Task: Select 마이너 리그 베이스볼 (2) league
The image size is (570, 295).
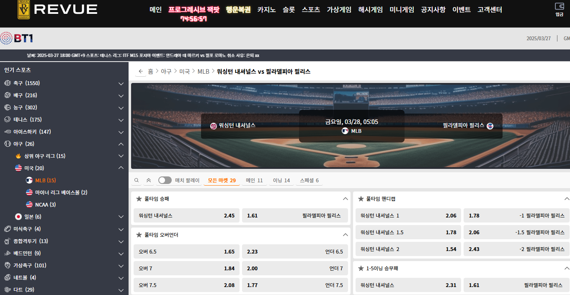Action: point(61,193)
